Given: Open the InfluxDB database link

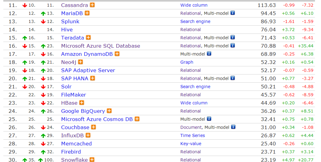Looking at the screenshot, I should click(72, 135).
